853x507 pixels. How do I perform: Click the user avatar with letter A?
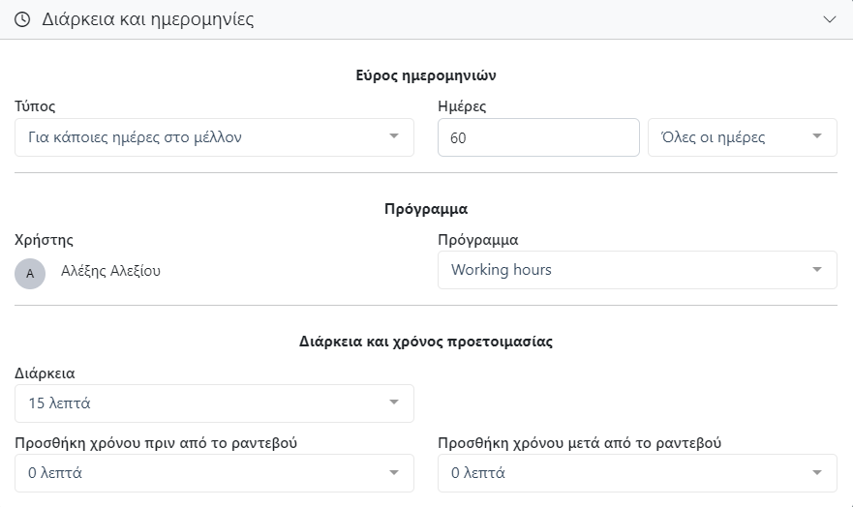tap(30, 273)
